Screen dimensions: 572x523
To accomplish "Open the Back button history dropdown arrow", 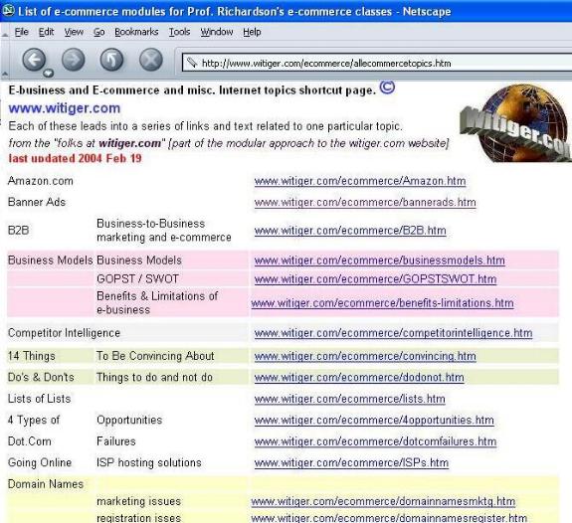I will 48,74.
